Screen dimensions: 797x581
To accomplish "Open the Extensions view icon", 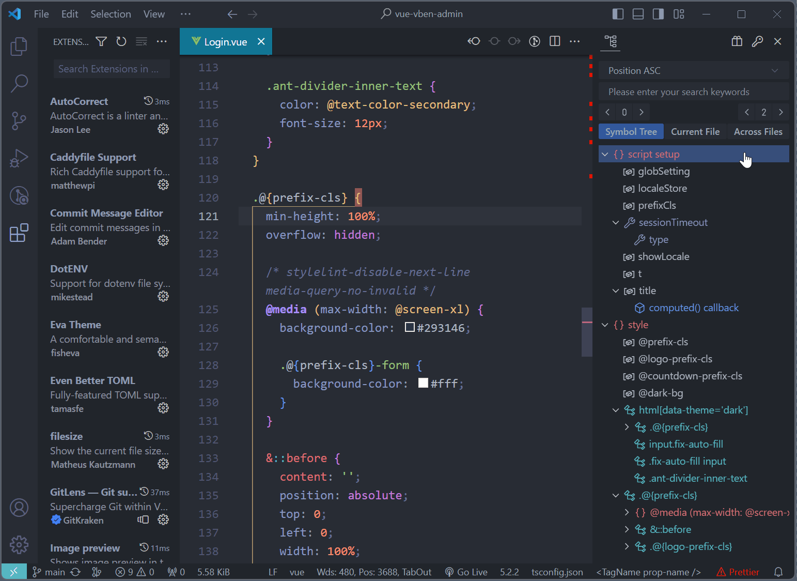I will [x=19, y=233].
